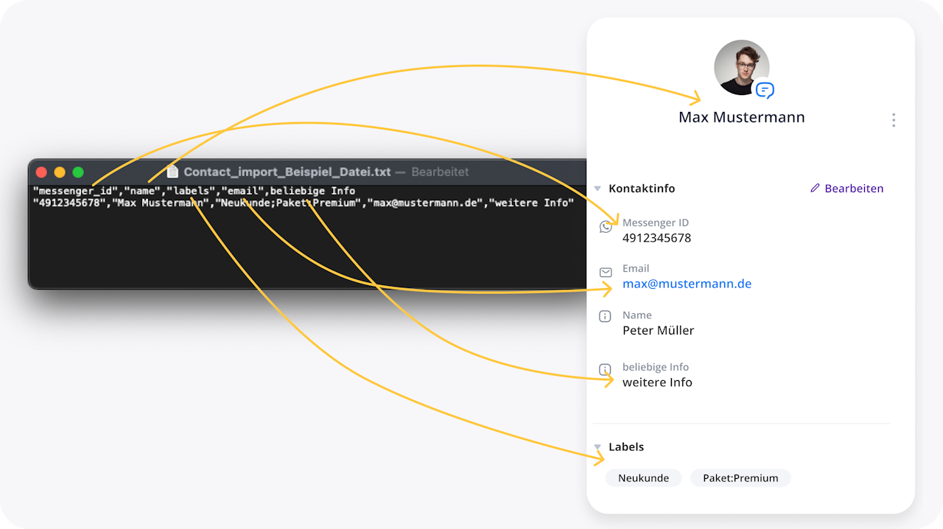
Task: Click the WhatsApp icon beside Messenger ID
Action: [606, 227]
